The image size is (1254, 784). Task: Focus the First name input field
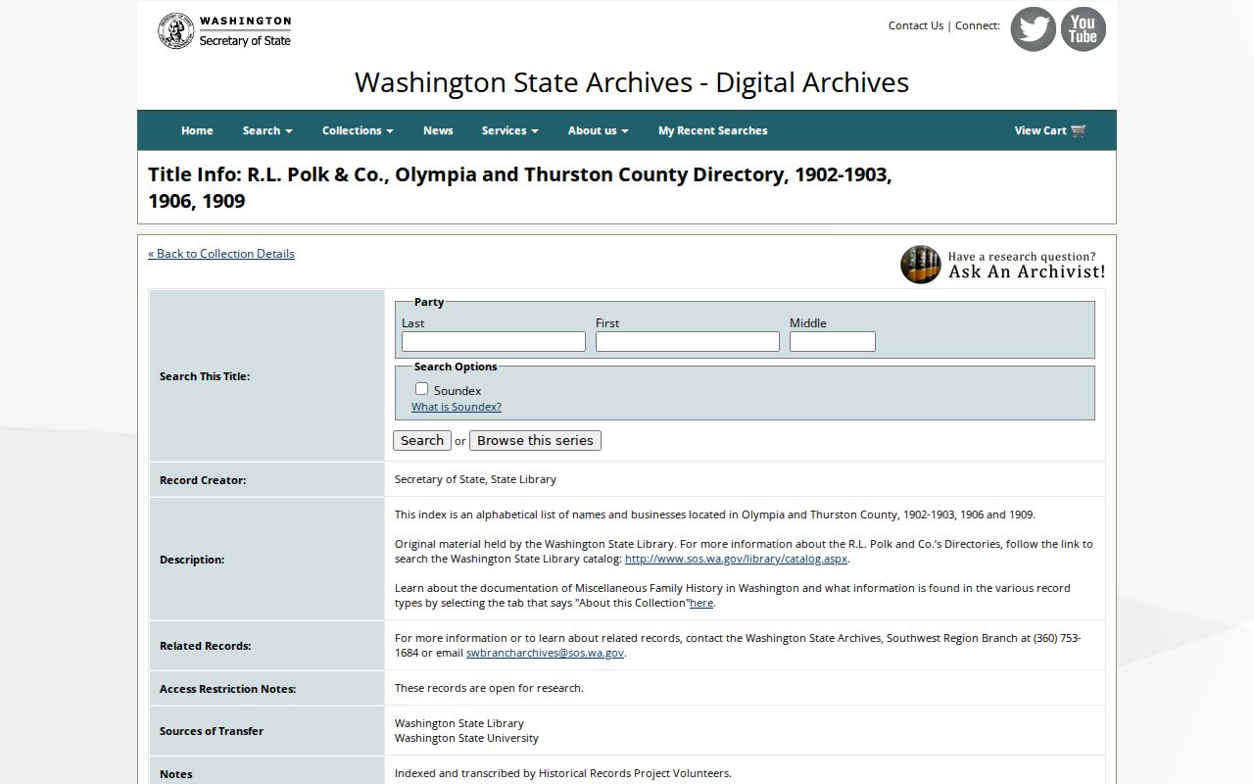click(688, 342)
